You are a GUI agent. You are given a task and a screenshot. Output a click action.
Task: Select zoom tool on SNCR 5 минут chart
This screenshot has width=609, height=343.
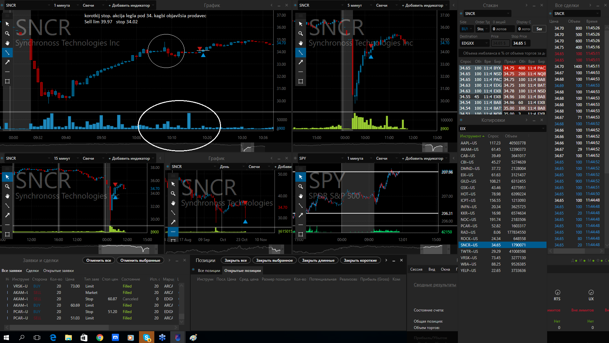[x=301, y=33]
